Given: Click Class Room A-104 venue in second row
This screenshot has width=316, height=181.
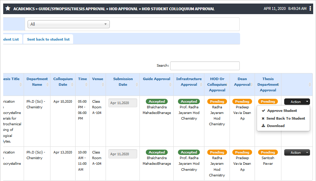Looking at the screenshot, I should (97, 158).
